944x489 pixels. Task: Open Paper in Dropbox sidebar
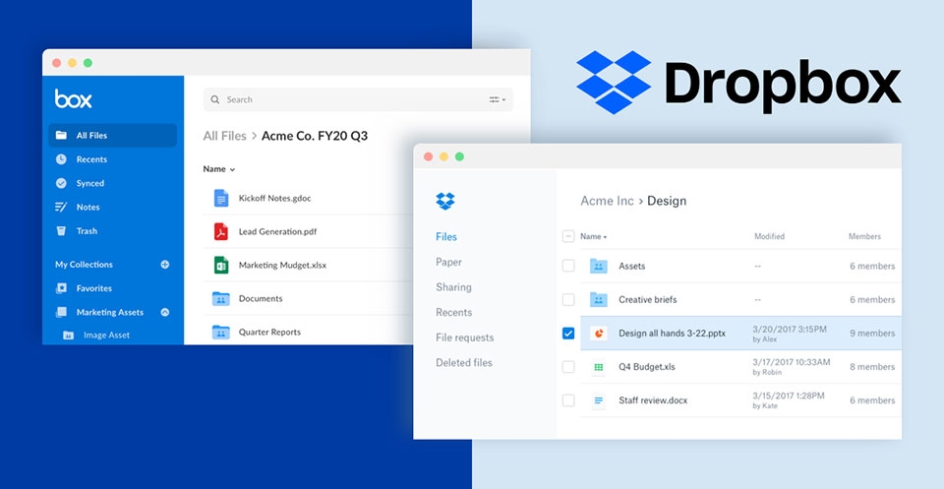[448, 262]
